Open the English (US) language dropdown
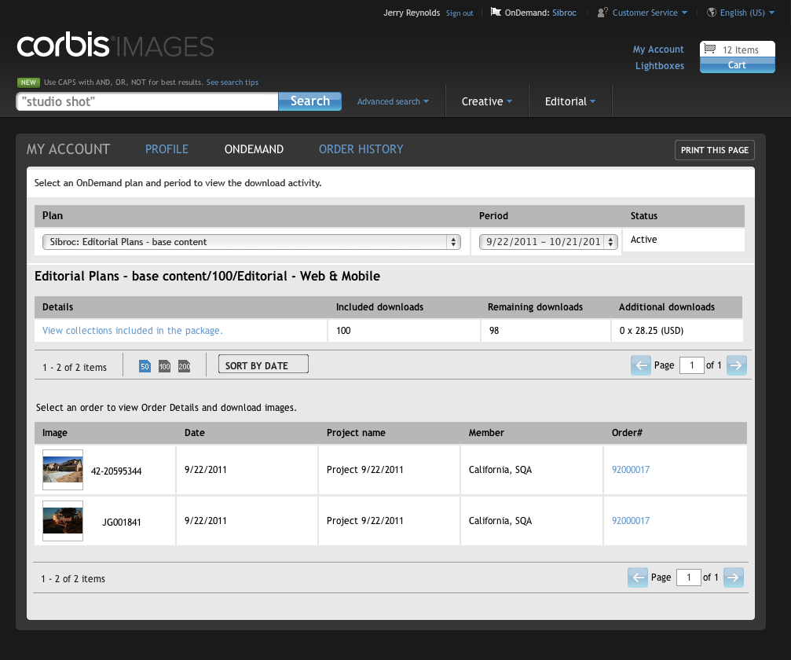This screenshot has width=791, height=660. click(x=747, y=13)
